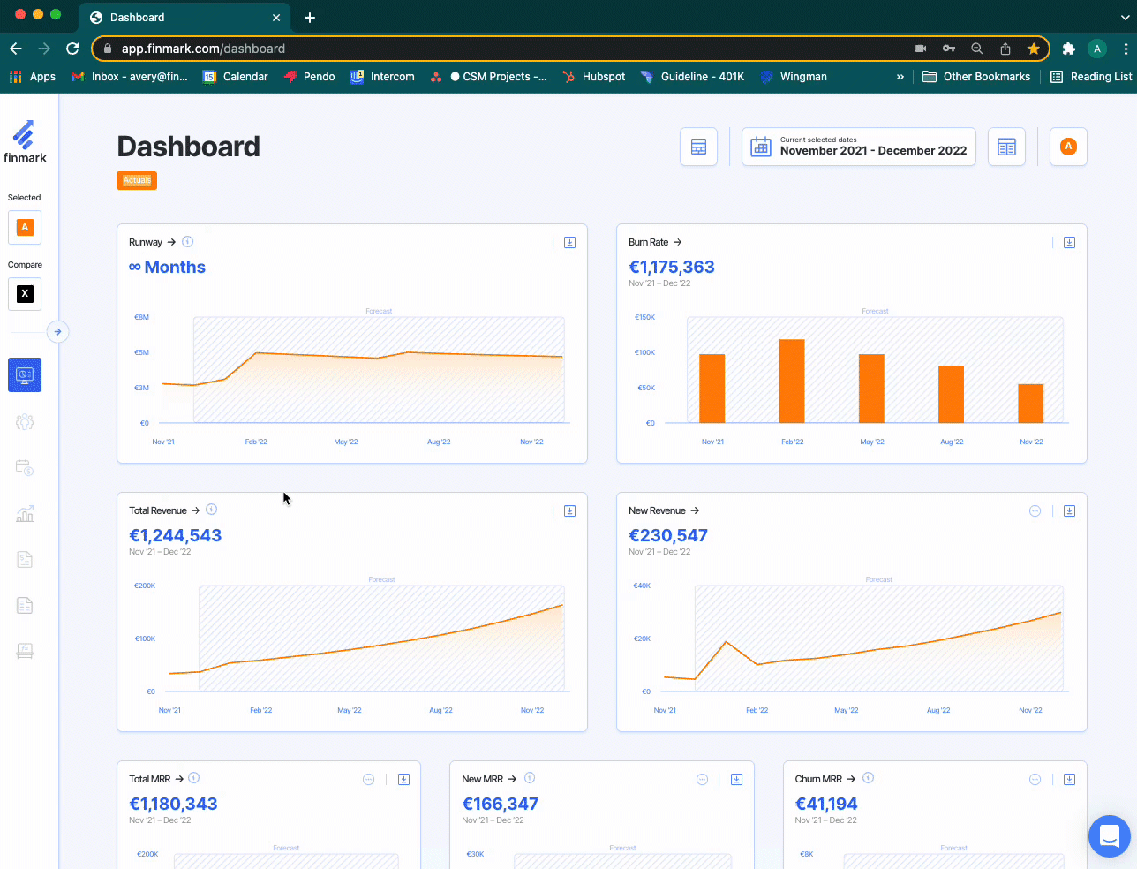The width and height of the screenshot is (1137, 869).
Task: Click the Dashboard browser tab
Action: pos(177,18)
